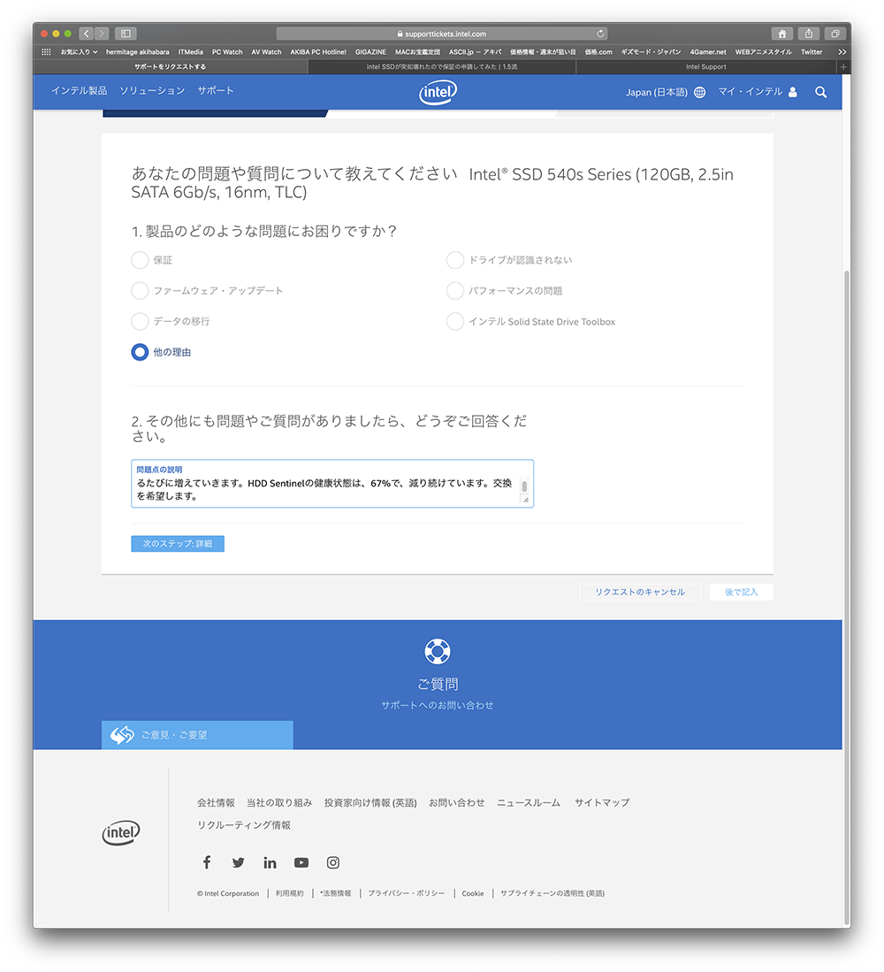This screenshot has height=972, width=884.
Task: Click the scrollbar inside the description text area
Action: pyautogui.click(x=524, y=486)
